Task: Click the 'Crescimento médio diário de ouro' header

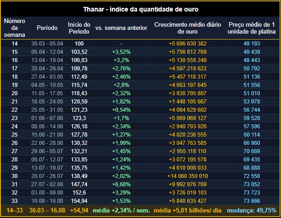Action: point(188,28)
